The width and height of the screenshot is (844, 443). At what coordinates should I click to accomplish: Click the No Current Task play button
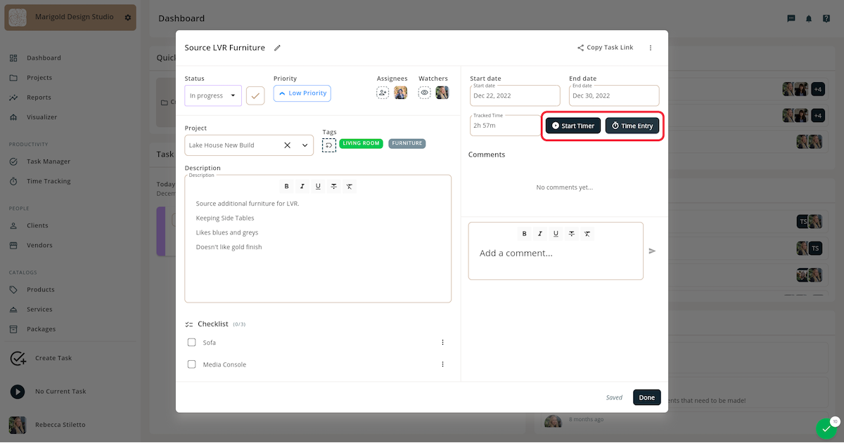coord(18,392)
